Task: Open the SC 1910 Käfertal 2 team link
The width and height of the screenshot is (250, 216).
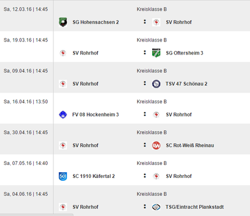Action: (x=94, y=176)
